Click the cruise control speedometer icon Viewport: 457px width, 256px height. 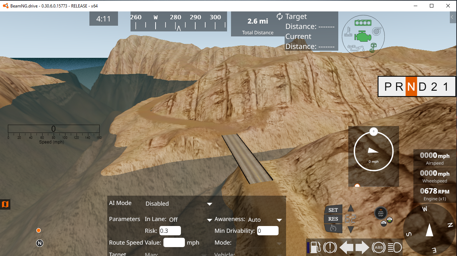pyautogui.click(x=333, y=228)
